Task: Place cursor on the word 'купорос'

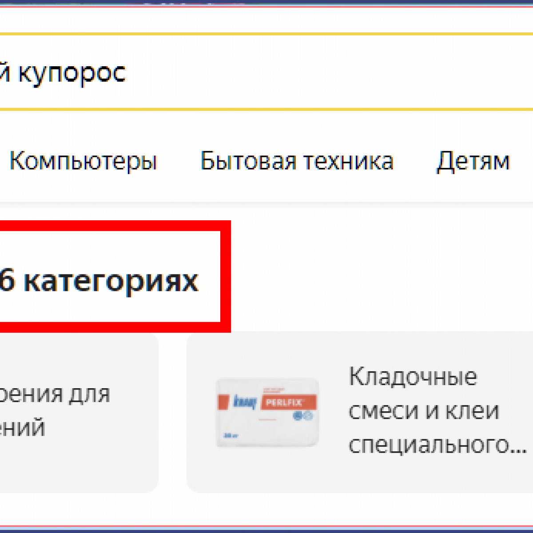Action: pyautogui.click(x=72, y=73)
